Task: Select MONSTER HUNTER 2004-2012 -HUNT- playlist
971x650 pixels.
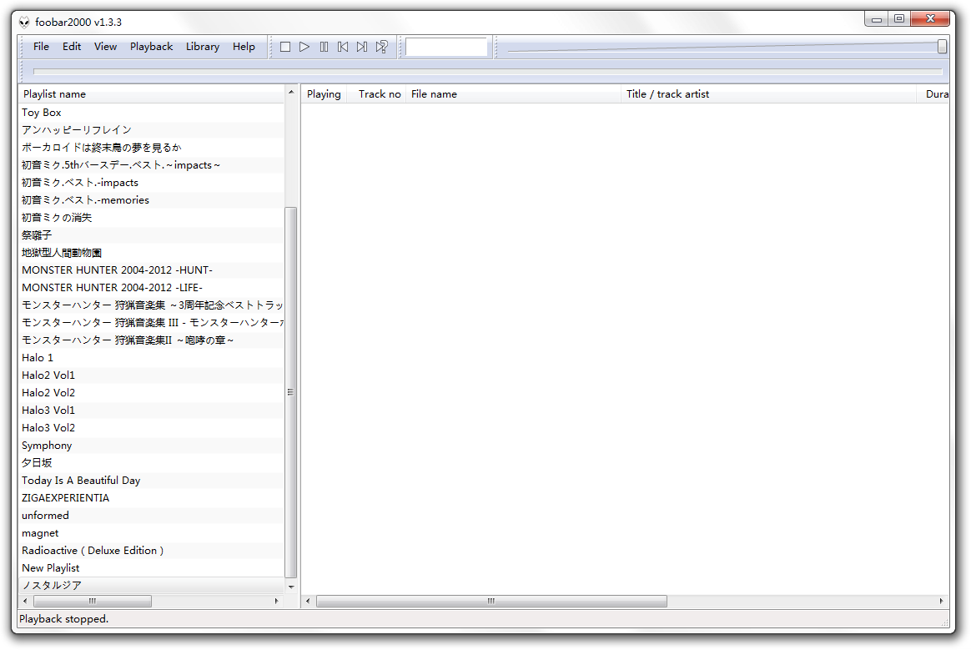Action: point(152,270)
